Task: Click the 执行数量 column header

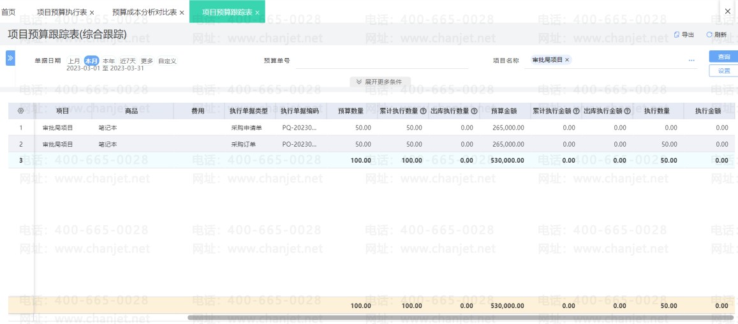Action: pos(657,111)
